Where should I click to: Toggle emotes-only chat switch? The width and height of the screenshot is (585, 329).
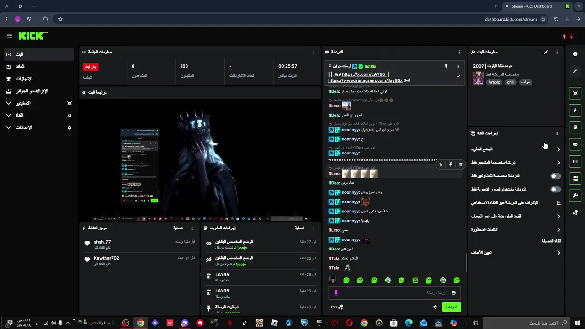(555, 189)
